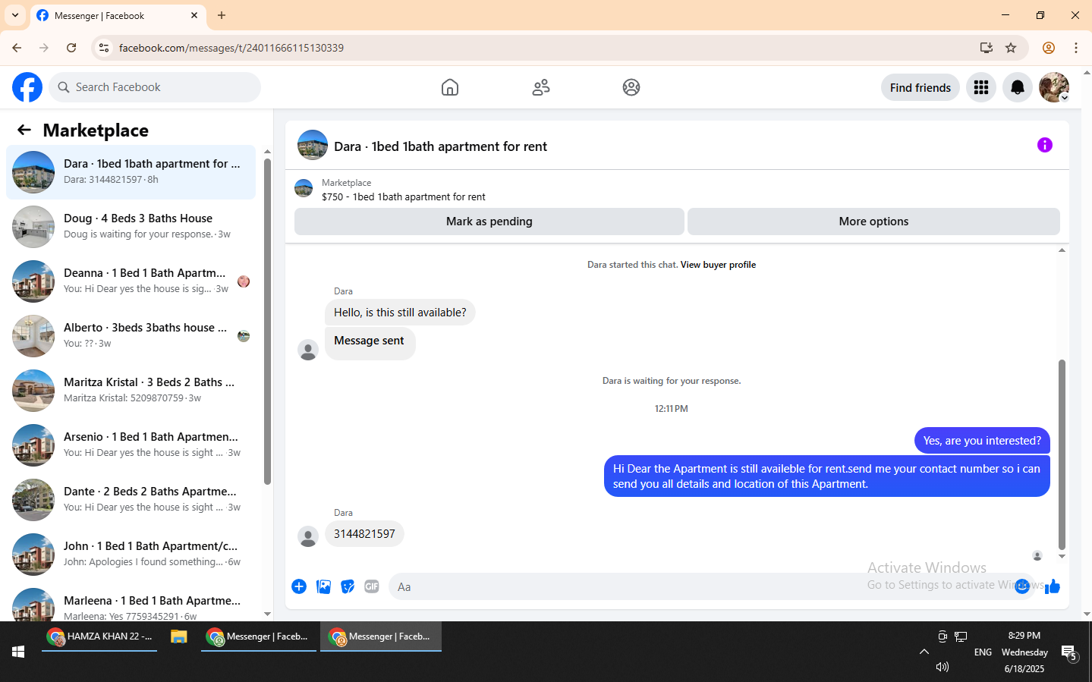Click the conversation list scrollbar
The width and height of the screenshot is (1092, 682).
click(x=267, y=321)
